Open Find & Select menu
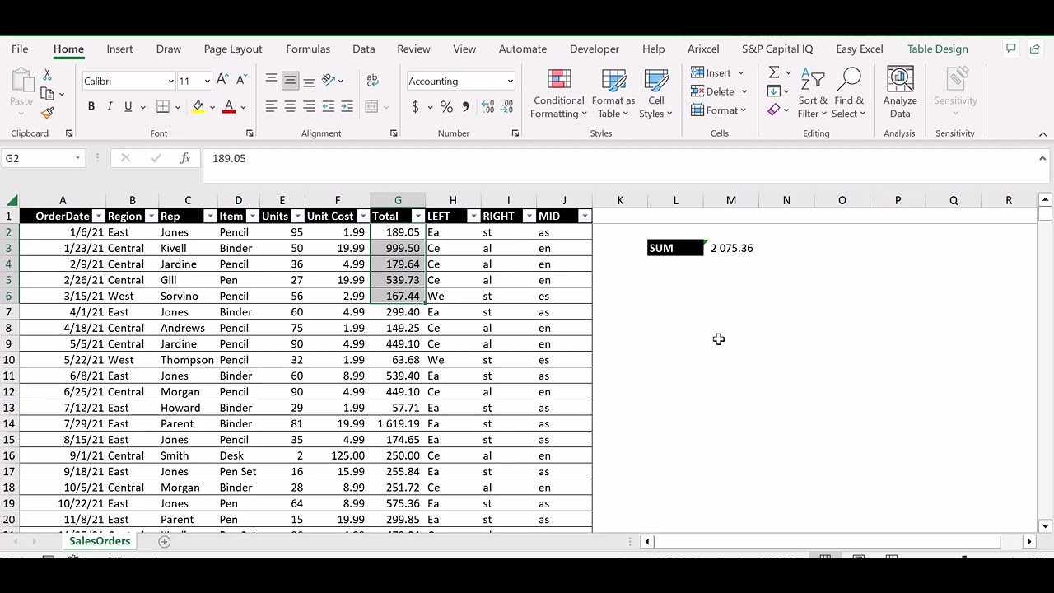 click(x=849, y=94)
